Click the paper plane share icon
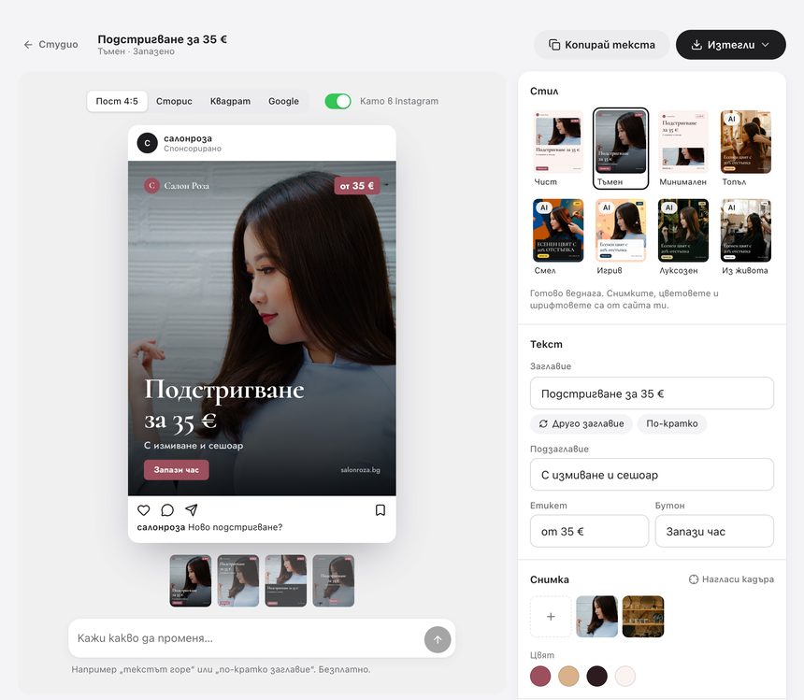Screen dimensions: 804x700 [192, 510]
